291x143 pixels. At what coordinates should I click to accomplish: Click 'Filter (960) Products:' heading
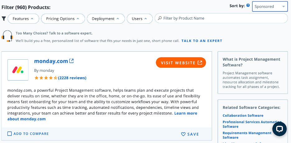tap(26, 7)
